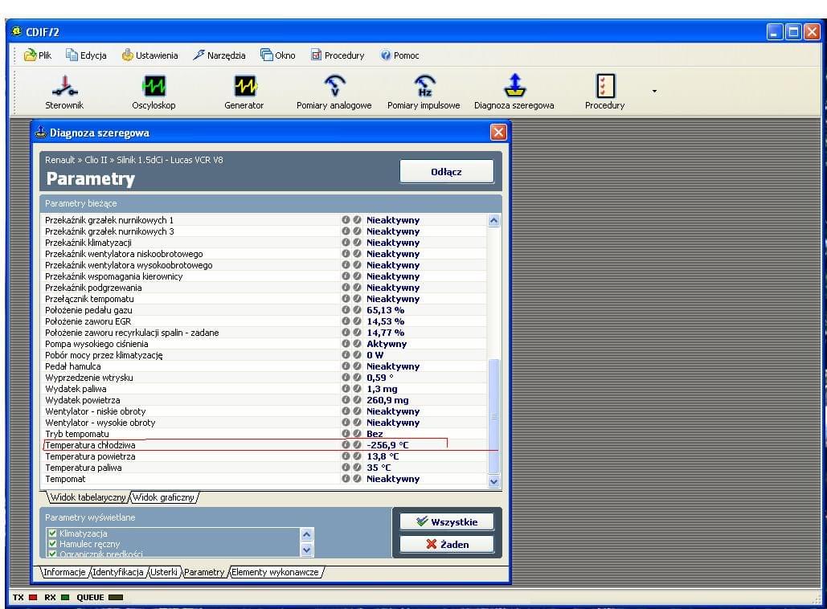This screenshot has width=827, height=609.
Task: Switch to the Identyfikacja tab
Action: [118, 572]
